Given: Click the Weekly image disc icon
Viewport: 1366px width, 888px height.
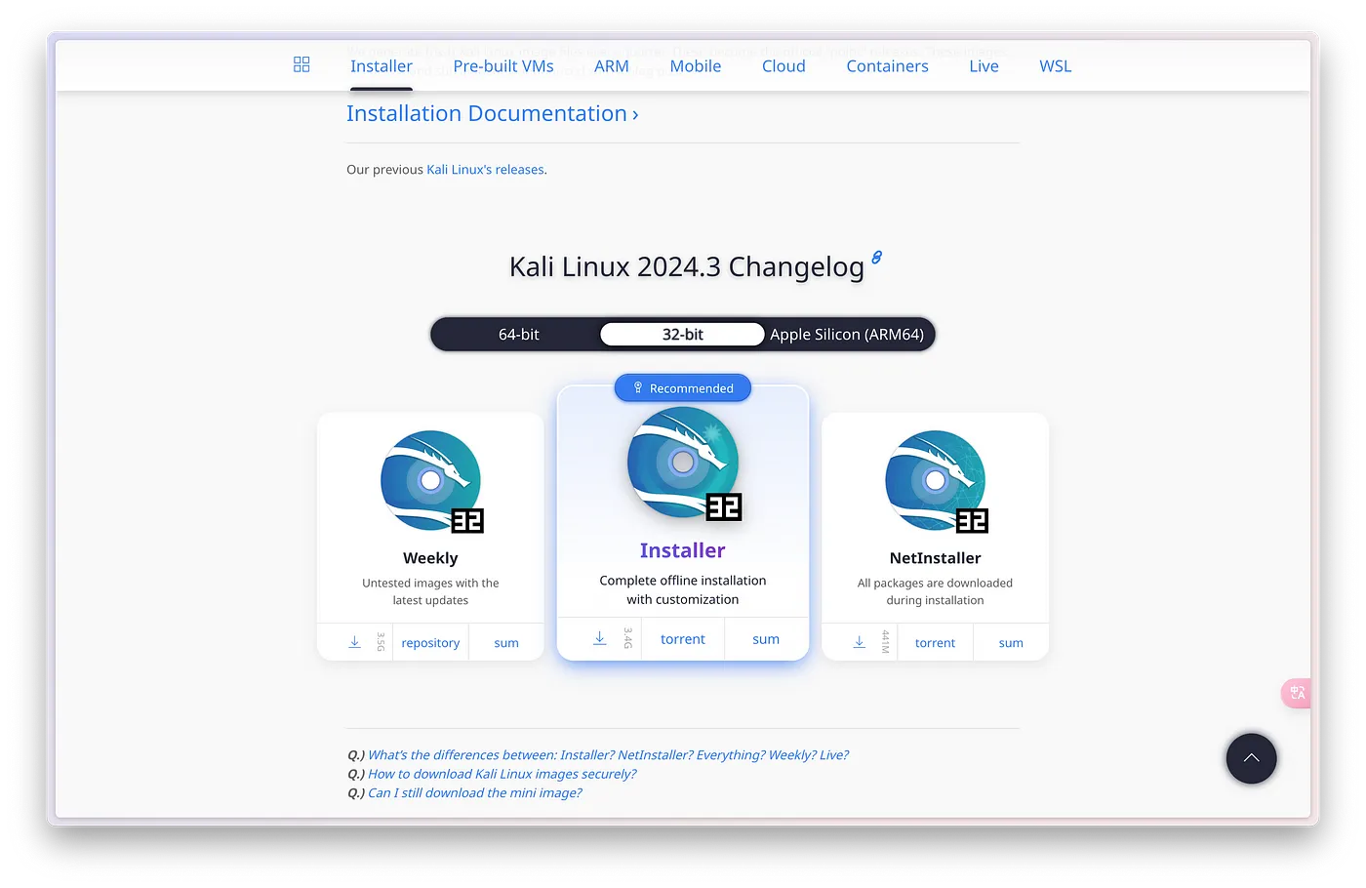Looking at the screenshot, I should click(431, 481).
